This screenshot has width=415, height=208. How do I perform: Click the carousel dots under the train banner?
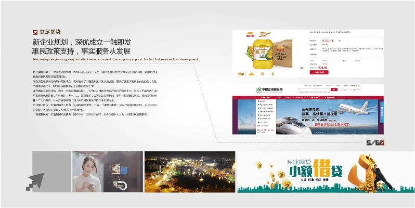[x=319, y=132]
